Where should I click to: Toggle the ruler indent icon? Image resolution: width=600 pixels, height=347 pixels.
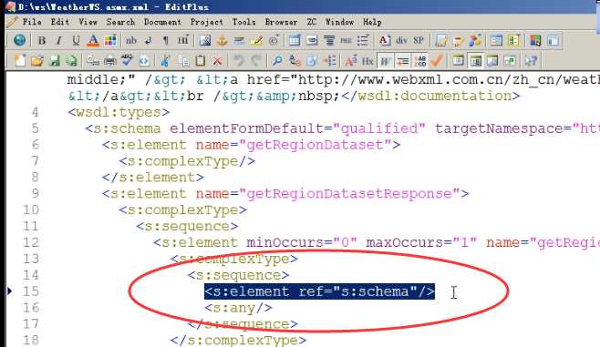coord(402,60)
